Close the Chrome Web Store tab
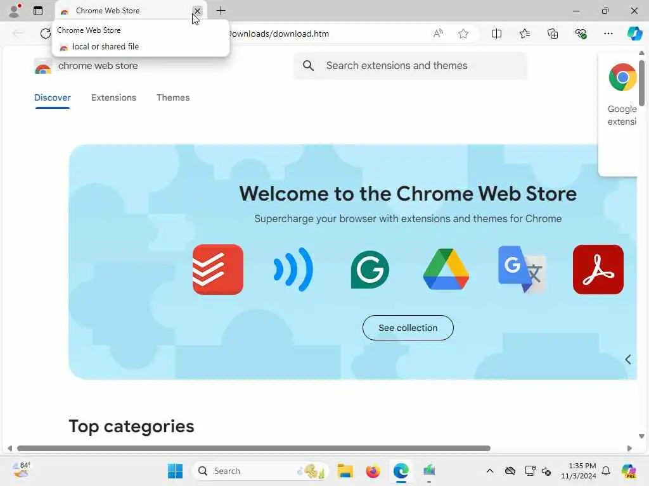This screenshot has width=649, height=486. coord(198,11)
